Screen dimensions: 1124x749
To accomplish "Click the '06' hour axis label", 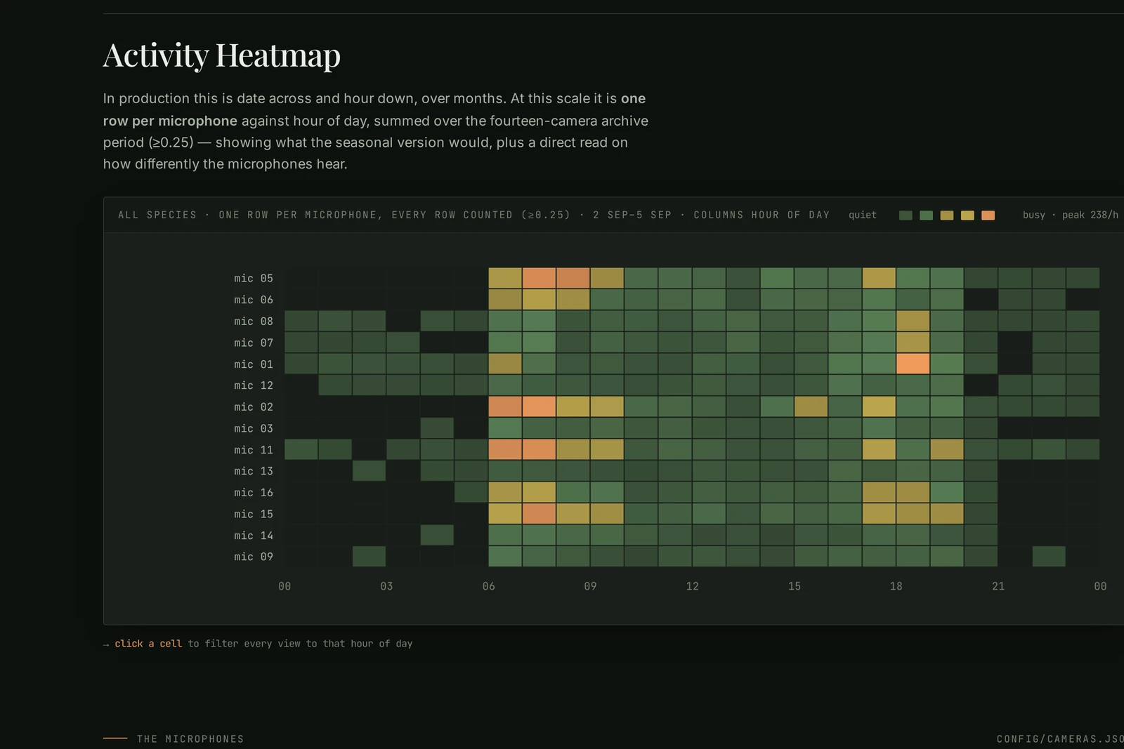I will [x=489, y=586].
